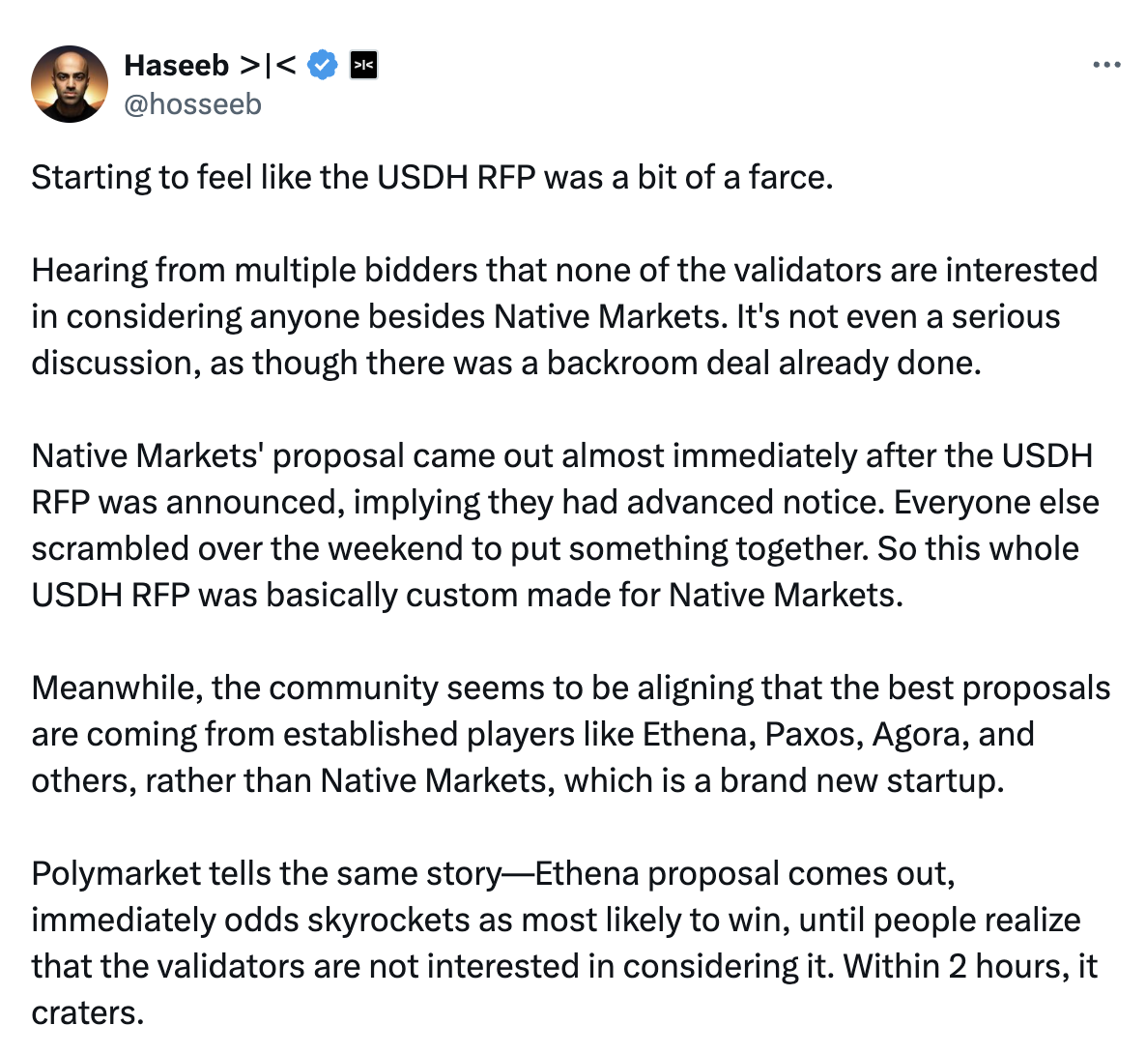Select the black '>|<' affiliation badge icon
The width and height of the screenshot is (1146, 1054).
point(362,65)
